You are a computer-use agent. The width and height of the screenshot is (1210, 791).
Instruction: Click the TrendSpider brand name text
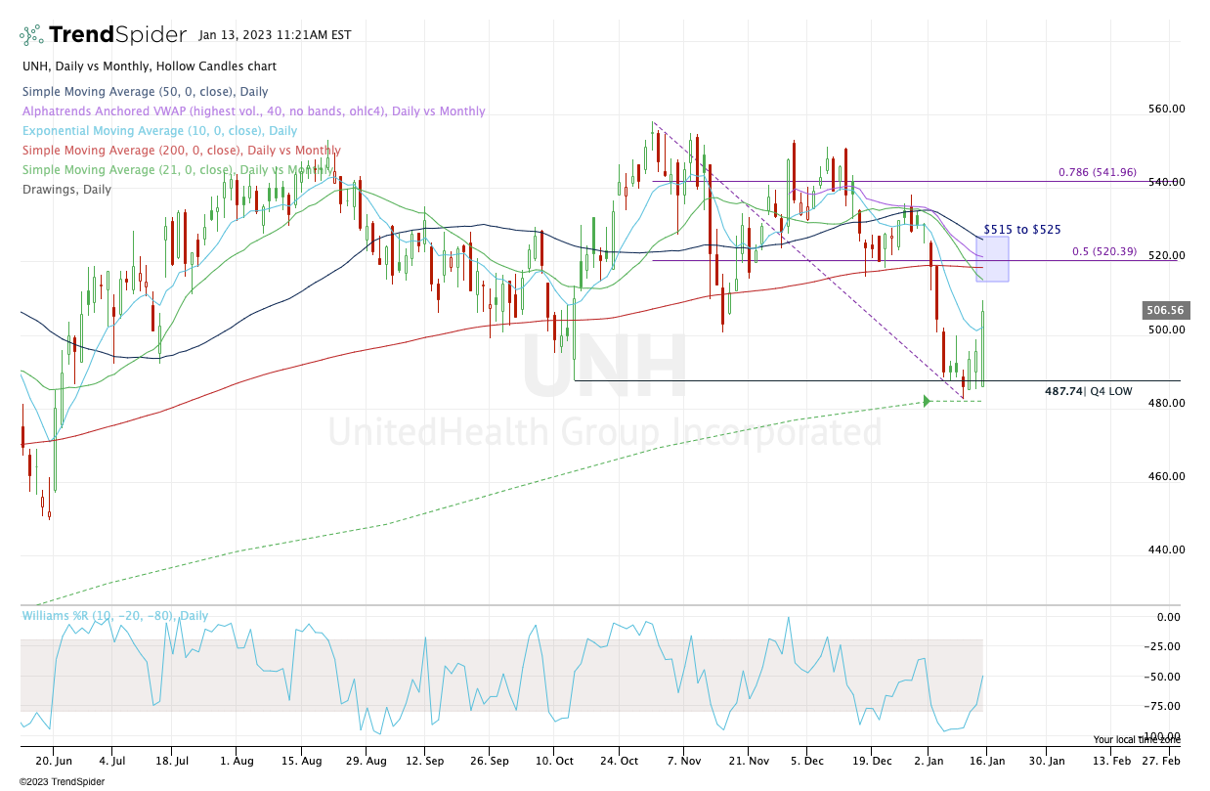pos(117,35)
